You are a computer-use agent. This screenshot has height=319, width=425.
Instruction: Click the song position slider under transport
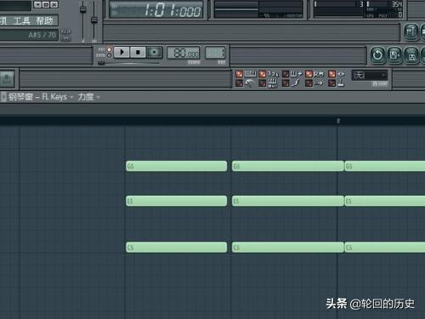[130, 63]
